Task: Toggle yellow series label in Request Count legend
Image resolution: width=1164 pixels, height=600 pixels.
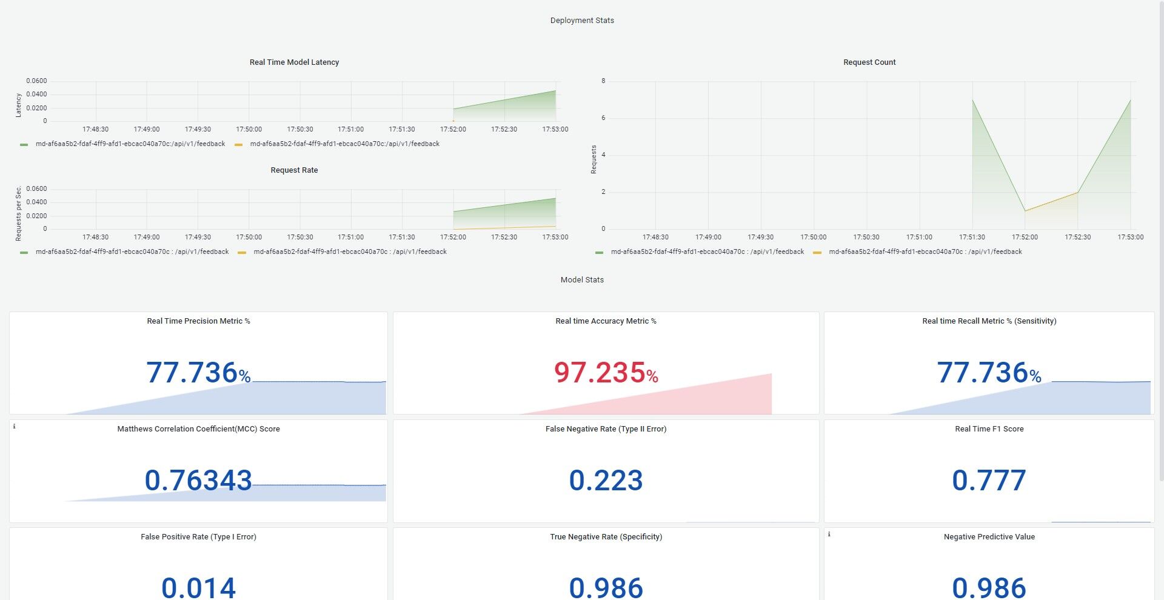Action: 926,252
